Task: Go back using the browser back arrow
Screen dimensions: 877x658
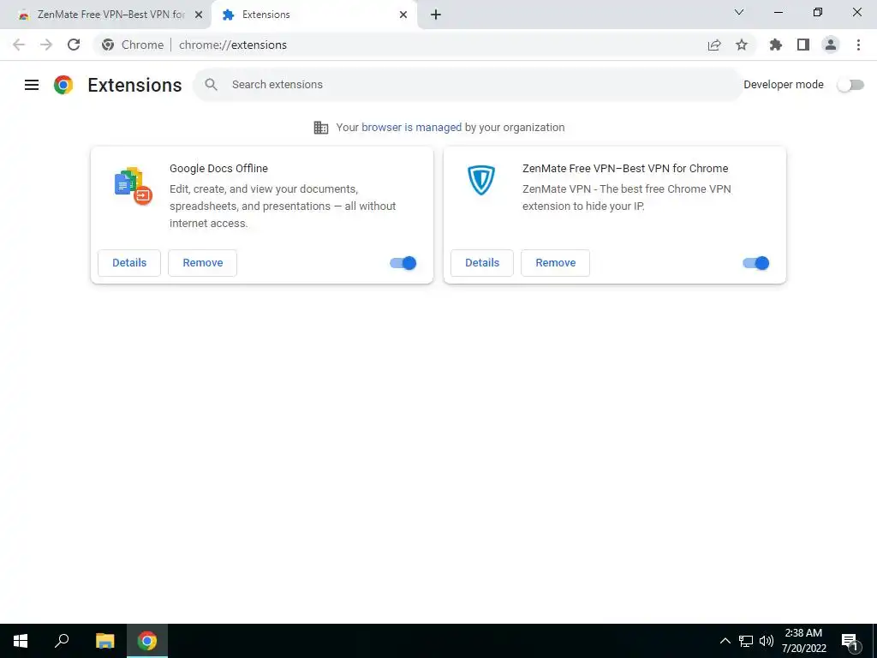Action: tap(19, 45)
